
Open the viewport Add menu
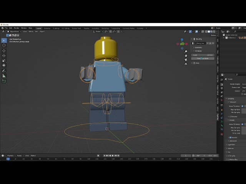click(37, 31)
